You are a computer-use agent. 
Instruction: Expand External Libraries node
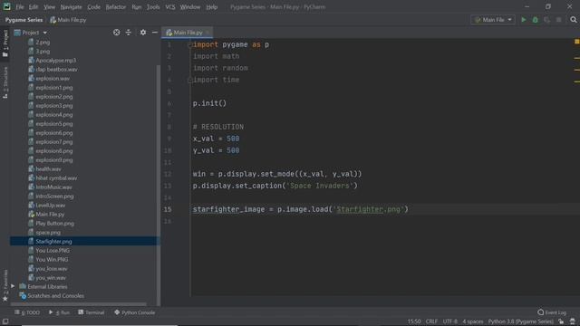pyautogui.click(x=13, y=286)
